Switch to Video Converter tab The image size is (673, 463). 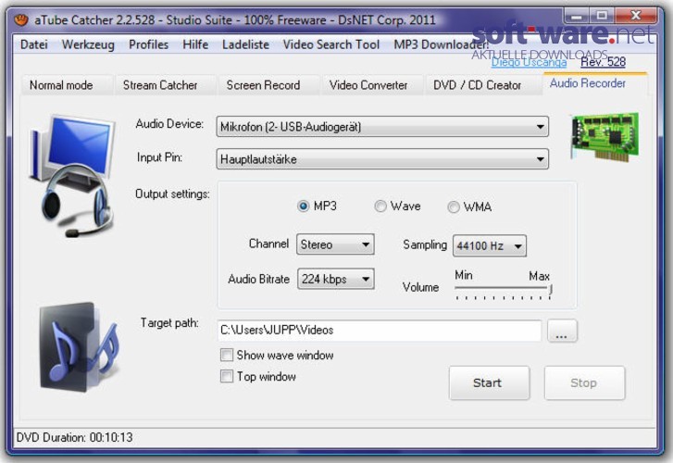tap(372, 84)
